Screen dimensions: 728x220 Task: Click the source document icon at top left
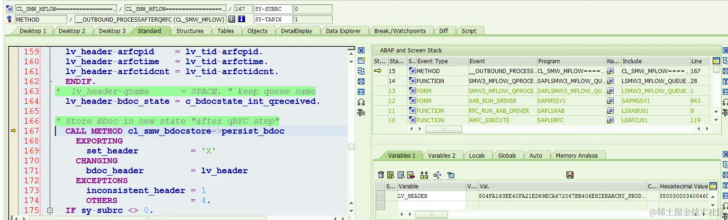(9, 9)
